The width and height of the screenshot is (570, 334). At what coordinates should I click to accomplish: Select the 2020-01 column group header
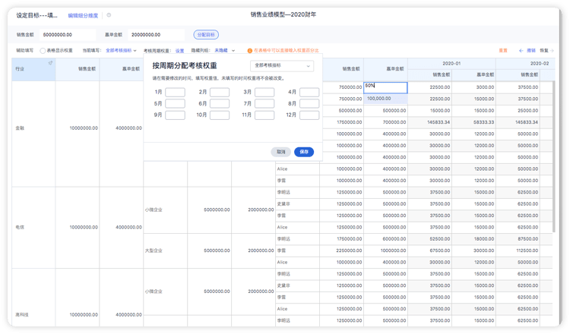[x=451, y=64]
